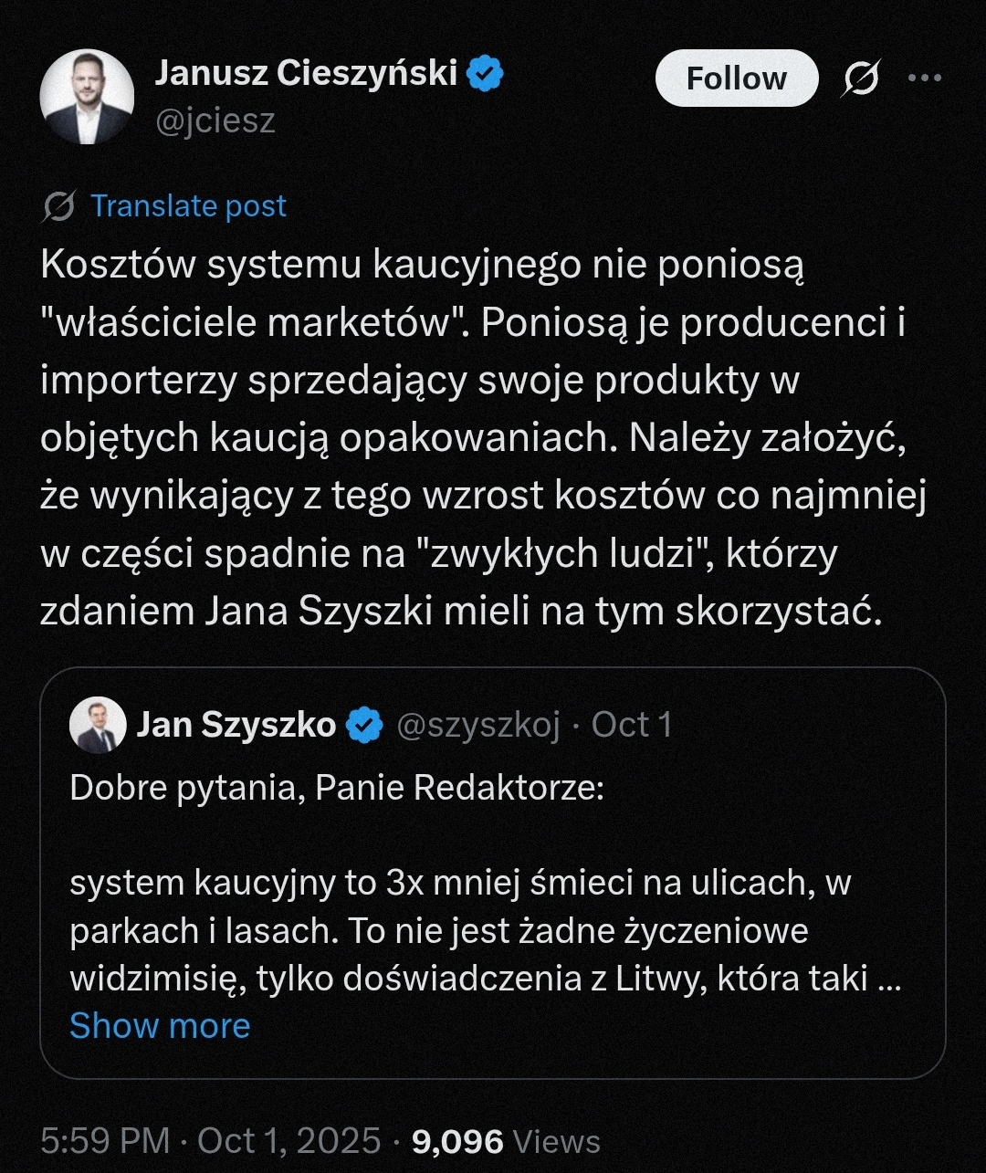Open Jan Szyszko's avatar in quoted post
This screenshot has height=1173, width=986.
[98, 725]
